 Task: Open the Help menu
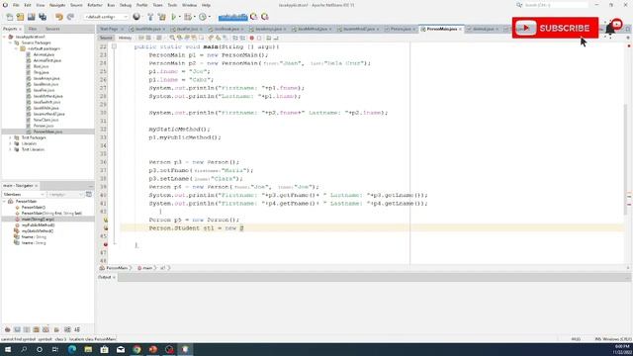(206, 5)
